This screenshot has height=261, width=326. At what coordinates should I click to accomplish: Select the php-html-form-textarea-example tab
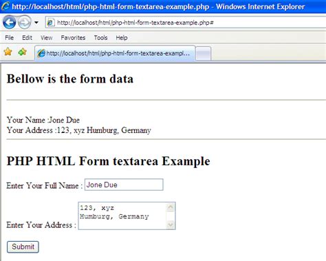click(x=115, y=53)
